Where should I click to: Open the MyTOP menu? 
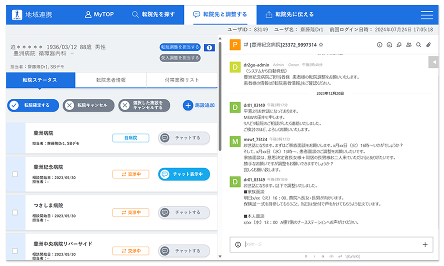(99, 14)
